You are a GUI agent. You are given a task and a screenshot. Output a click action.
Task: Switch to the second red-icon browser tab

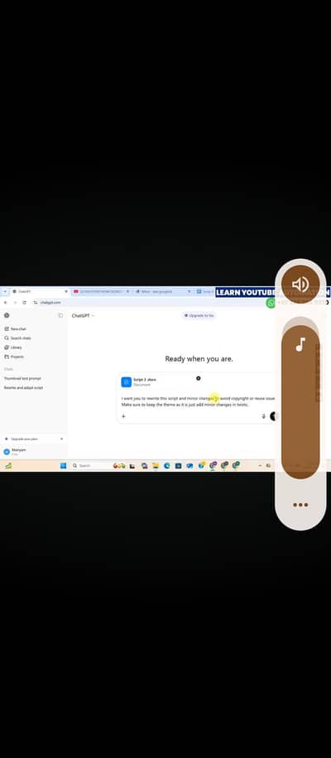coord(100,291)
